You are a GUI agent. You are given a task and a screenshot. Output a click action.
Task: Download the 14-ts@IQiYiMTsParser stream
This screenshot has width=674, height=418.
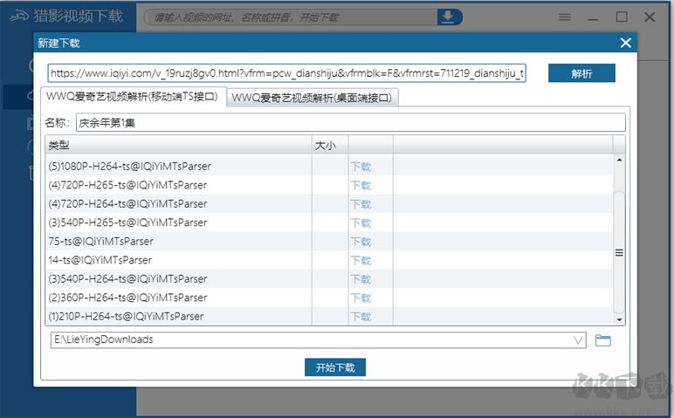tap(361, 260)
